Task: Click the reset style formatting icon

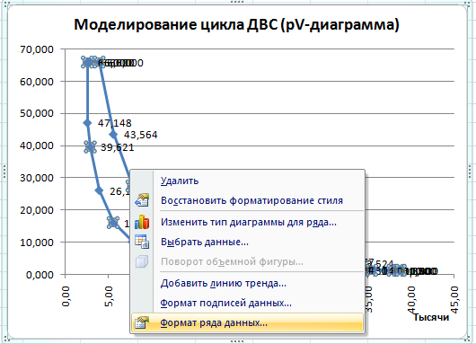Action: click(x=142, y=200)
